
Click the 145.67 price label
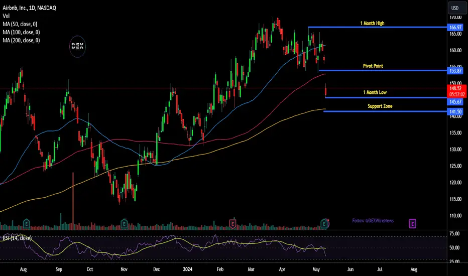pos(455,102)
